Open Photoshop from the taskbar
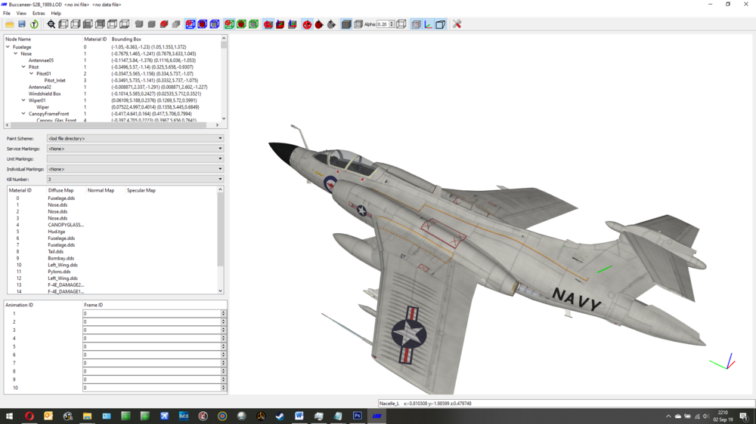The height and width of the screenshot is (424, 756). pyautogui.click(x=358, y=416)
